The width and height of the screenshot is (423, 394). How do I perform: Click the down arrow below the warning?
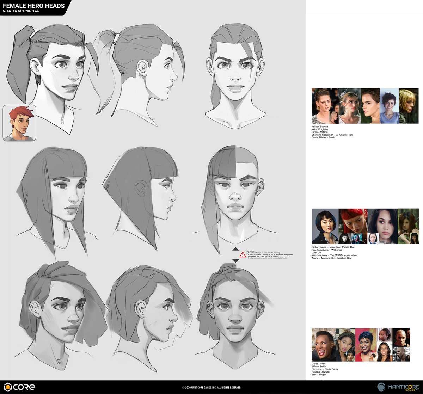click(235, 261)
